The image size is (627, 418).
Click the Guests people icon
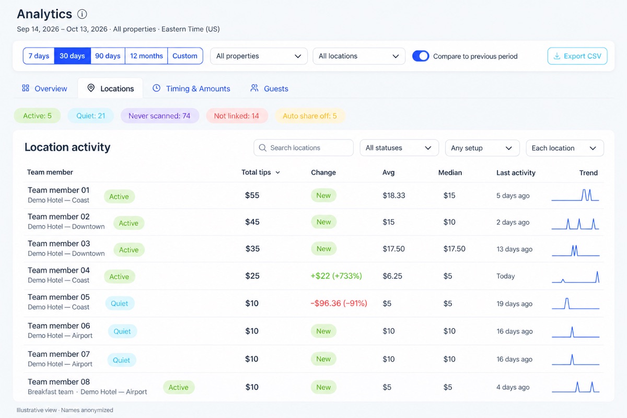pyautogui.click(x=254, y=88)
